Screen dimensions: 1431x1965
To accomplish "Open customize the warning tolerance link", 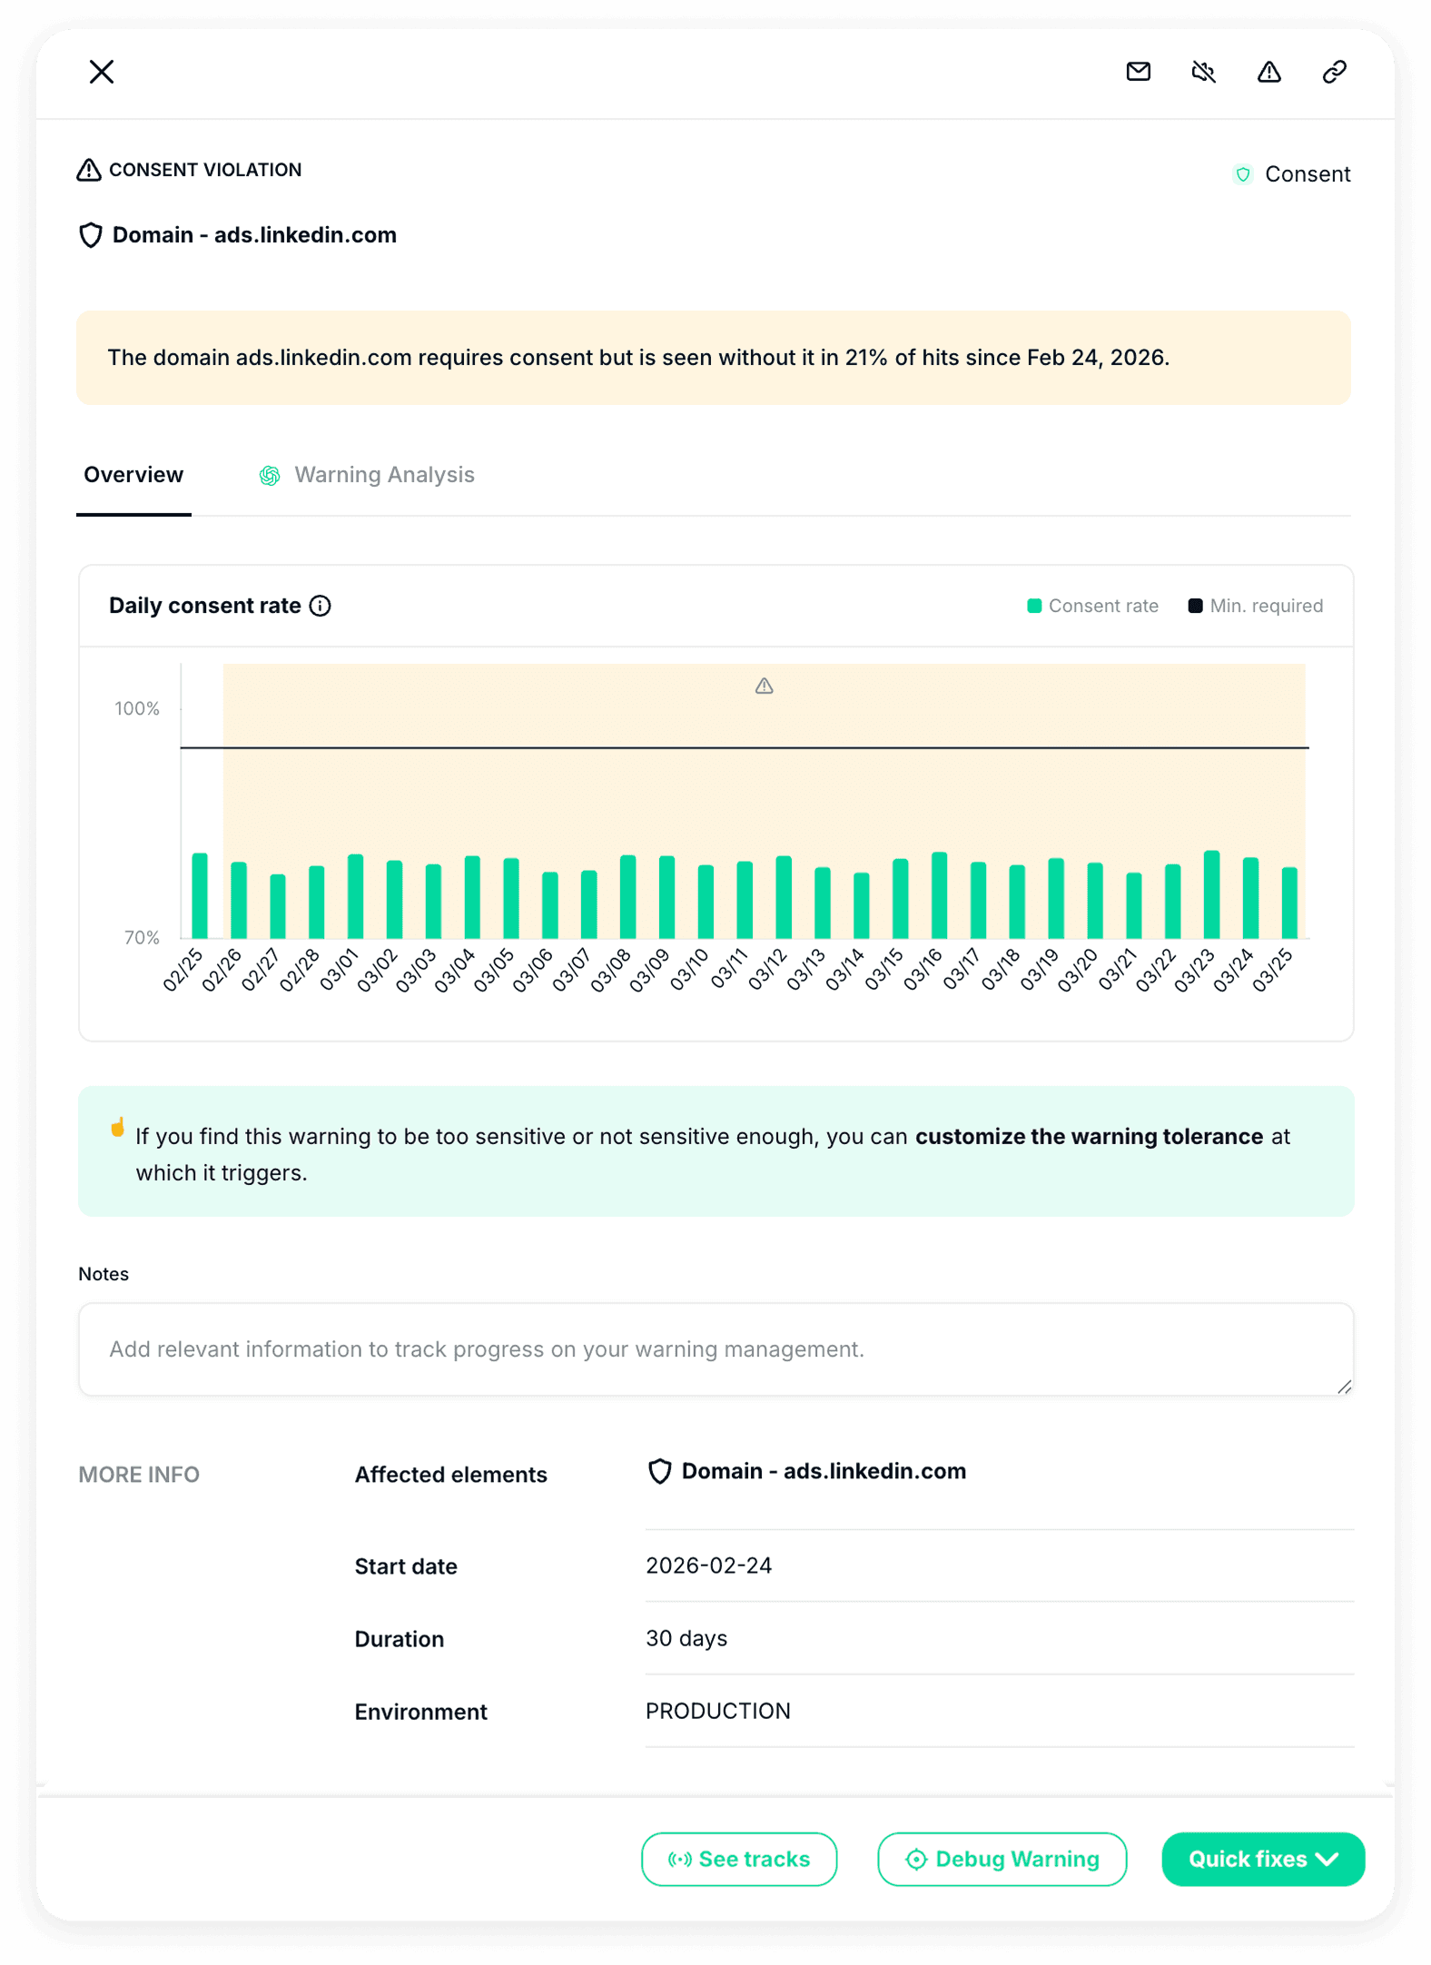I will (x=1089, y=1136).
